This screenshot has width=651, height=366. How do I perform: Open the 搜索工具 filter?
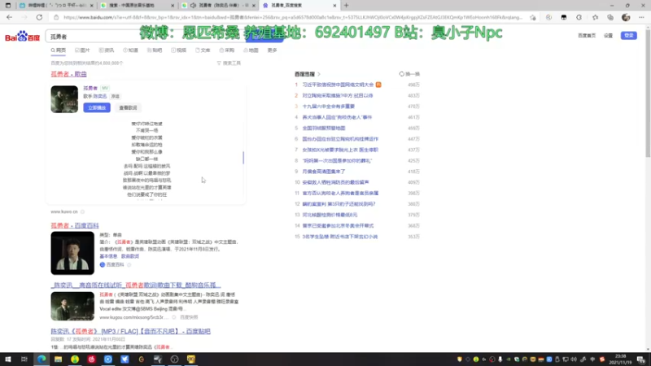(x=229, y=63)
